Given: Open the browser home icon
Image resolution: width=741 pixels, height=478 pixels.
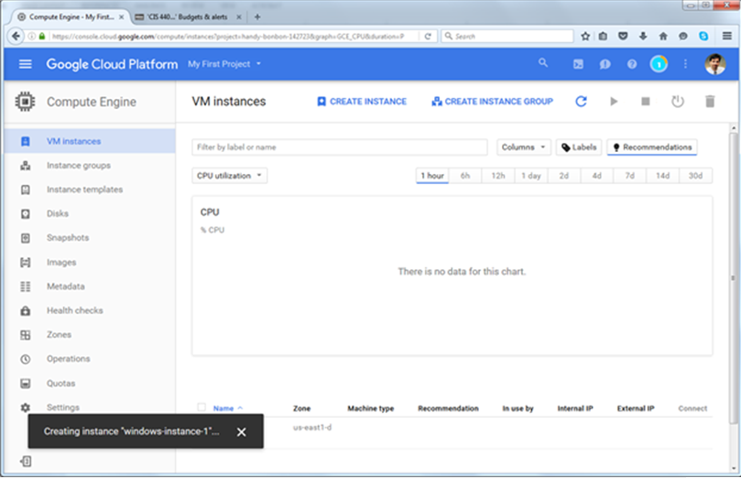Looking at the screenshot, I should (663, 37).
